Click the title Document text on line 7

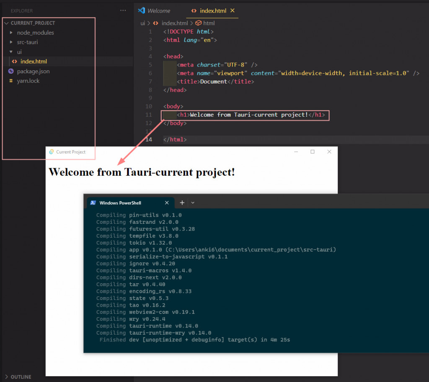[x=213, y=82]
